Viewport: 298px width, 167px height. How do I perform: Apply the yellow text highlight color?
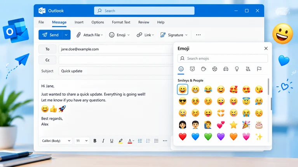[120, 141]
